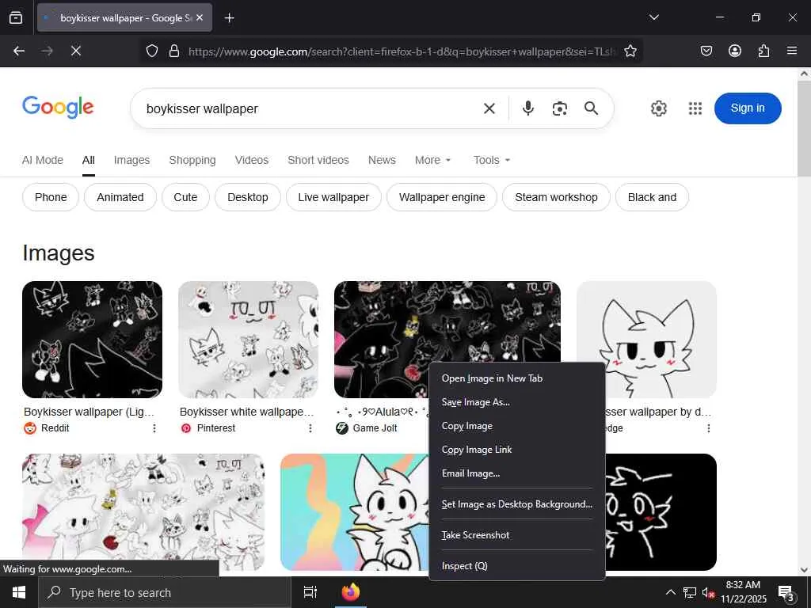
Task: Switch to News results tab
Action: pos(382,160)
